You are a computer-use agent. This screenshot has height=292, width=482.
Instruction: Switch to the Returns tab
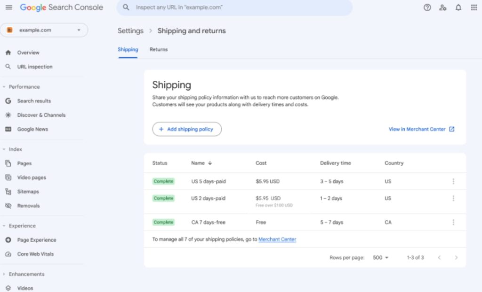tap(159, 49)
